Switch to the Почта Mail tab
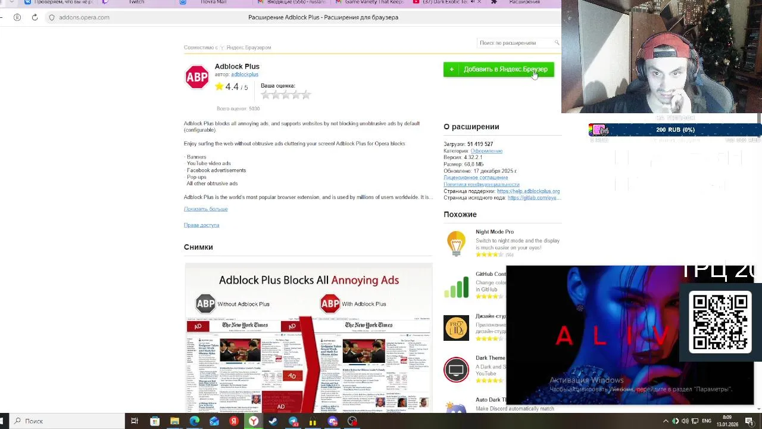Viewport: 762px width, 429px height. (213, 2)
